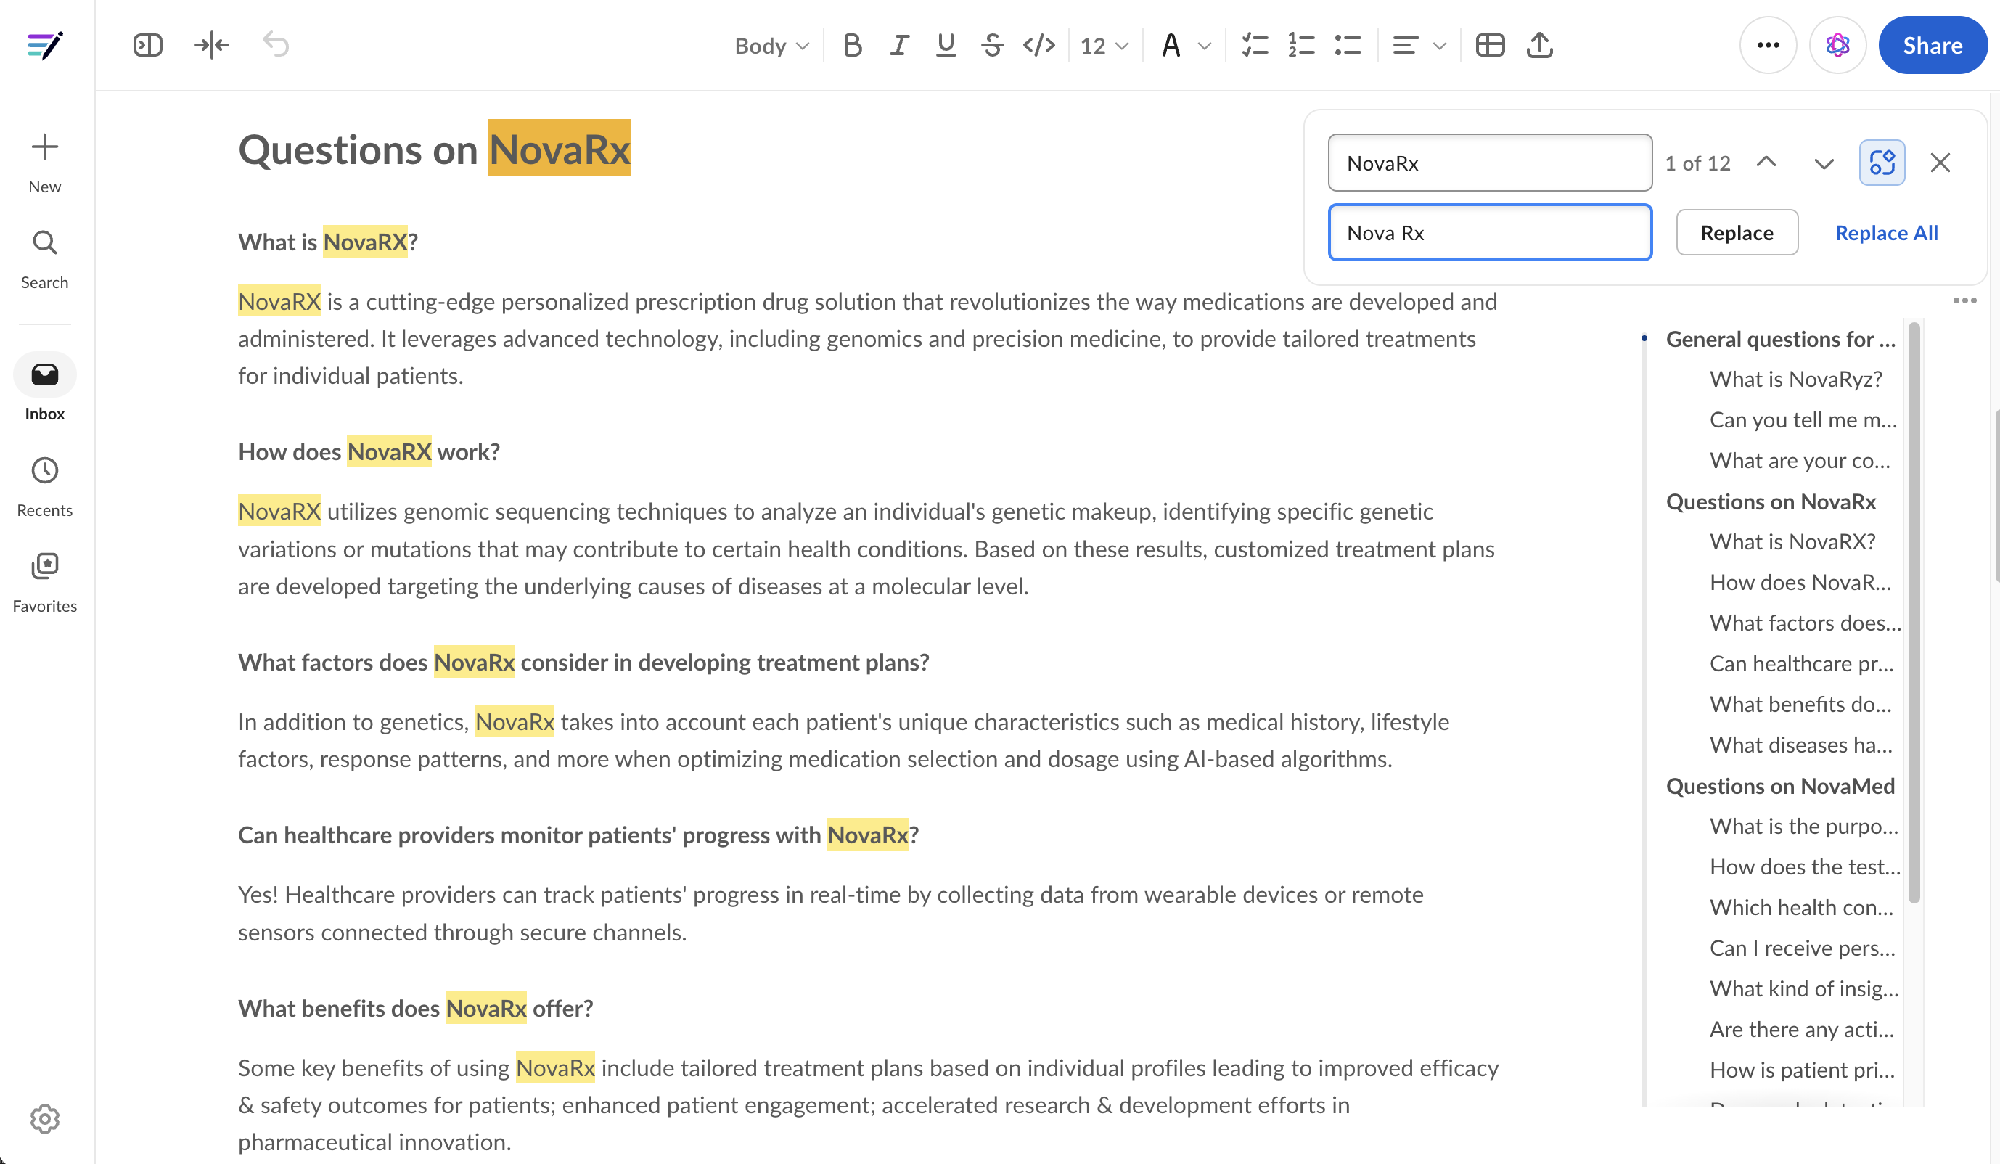Collapse the sidebar with the panel toggle icon
The width and height of the screenshot is (2000, 1164).
tap(147, 45)
